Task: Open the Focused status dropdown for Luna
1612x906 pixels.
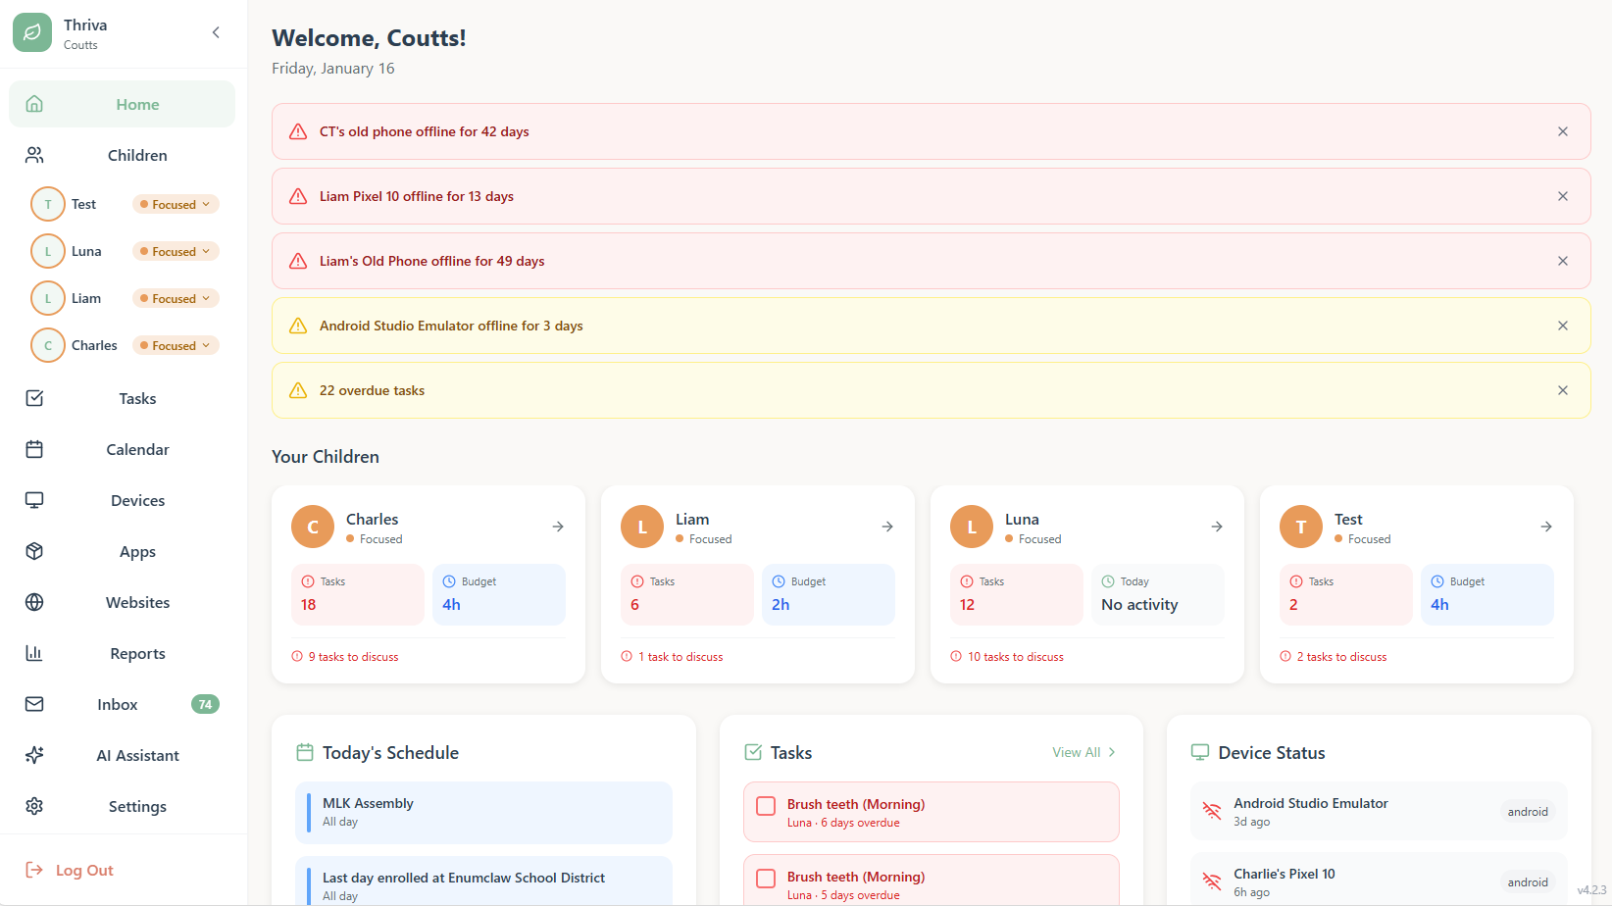Action: click(175, 251)
